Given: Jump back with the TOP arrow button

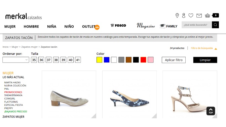Looking at the screenshot, I should click(x=211, y=111).
